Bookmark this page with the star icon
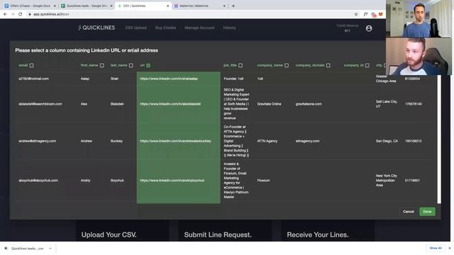Image resolution: width=454 pixels, height=255 pixels. pos(356,14)
